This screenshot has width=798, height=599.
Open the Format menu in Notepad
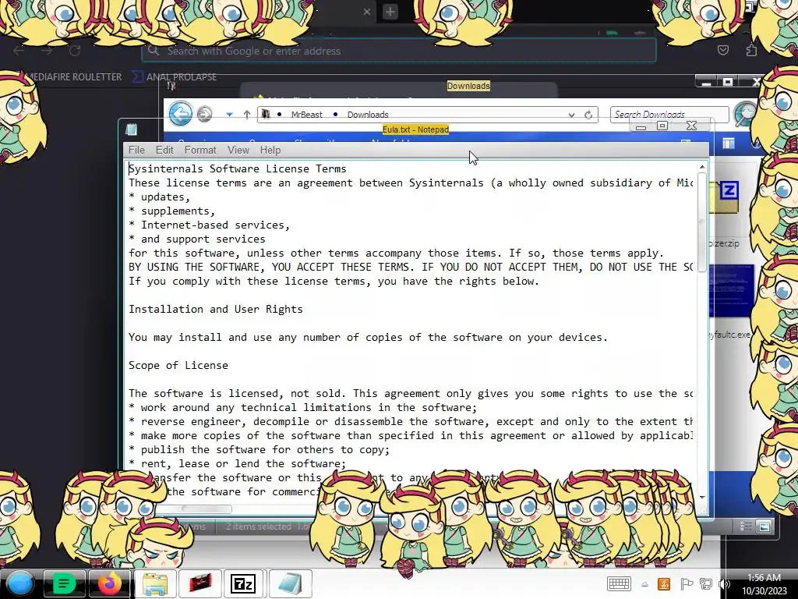pos(200,150)
